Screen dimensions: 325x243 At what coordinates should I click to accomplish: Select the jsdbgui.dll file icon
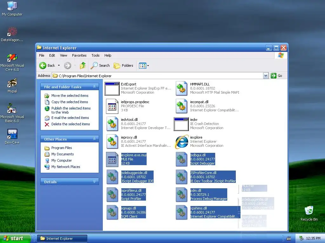click(x=181, y=159)
